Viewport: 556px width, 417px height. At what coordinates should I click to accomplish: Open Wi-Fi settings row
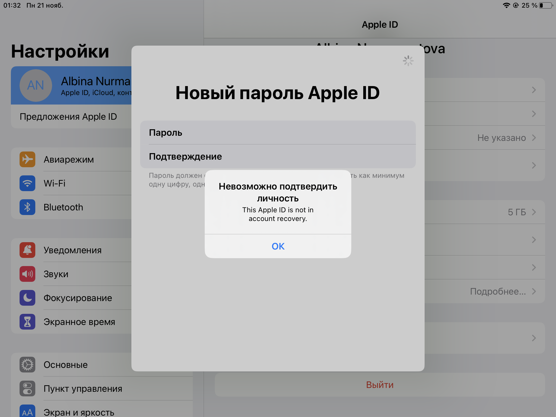[71, 183]
